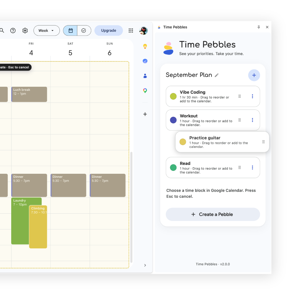295x295 pixels.
Task: Open Friday's Dinner event
Action: (29, 185)
